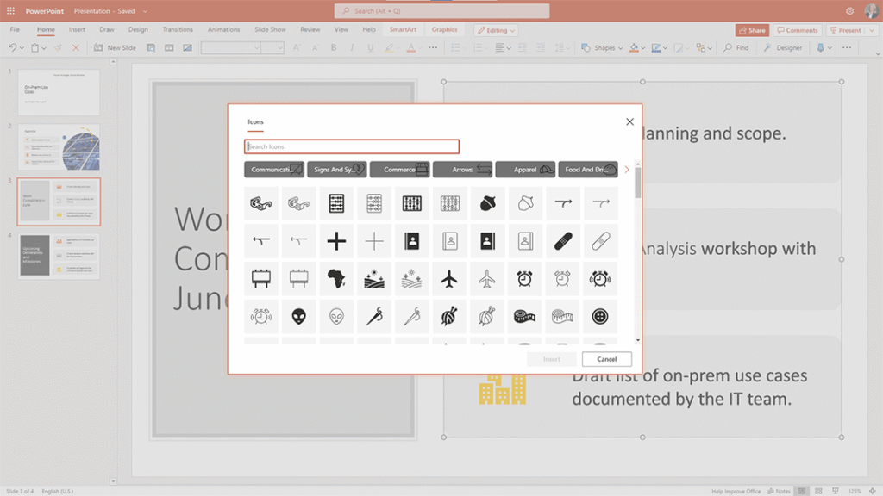Choose the solid measuring tape icon

point(525,317)
